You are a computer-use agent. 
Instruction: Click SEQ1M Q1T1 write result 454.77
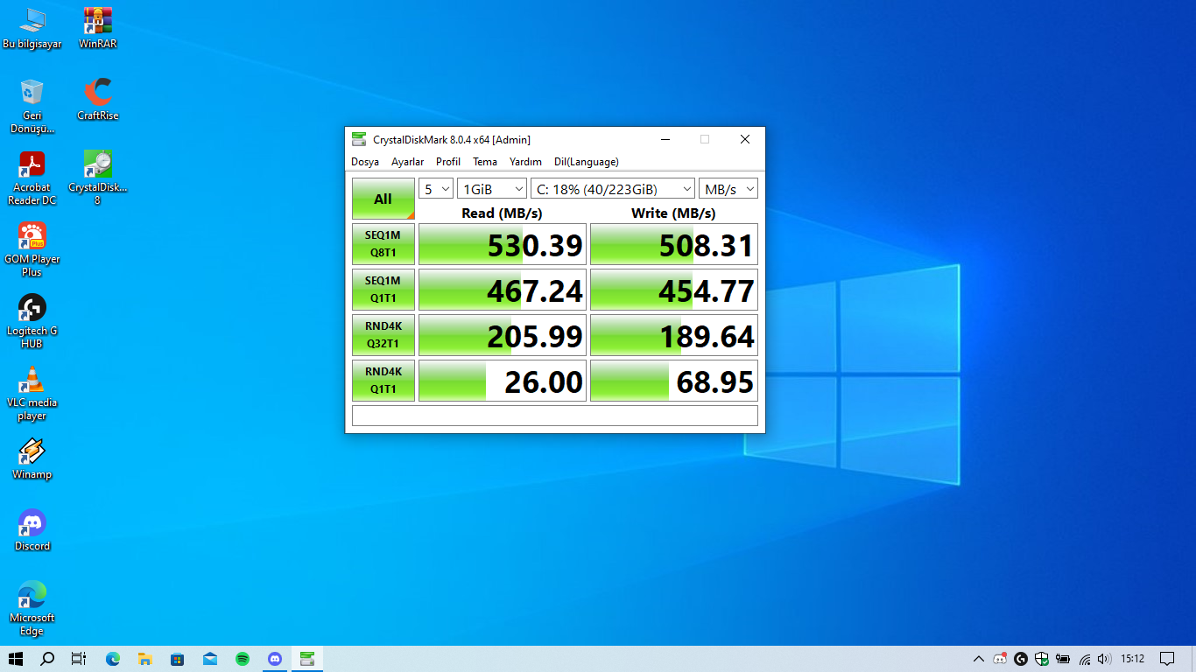click(674, 290)
